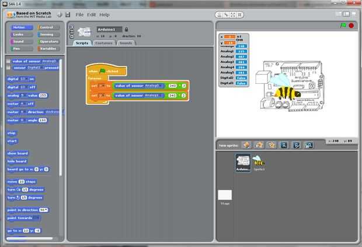The width and height of the screenshot is (362, 247).
Task: Click the 'hide board' block
Action: click(x=17, y=161)
